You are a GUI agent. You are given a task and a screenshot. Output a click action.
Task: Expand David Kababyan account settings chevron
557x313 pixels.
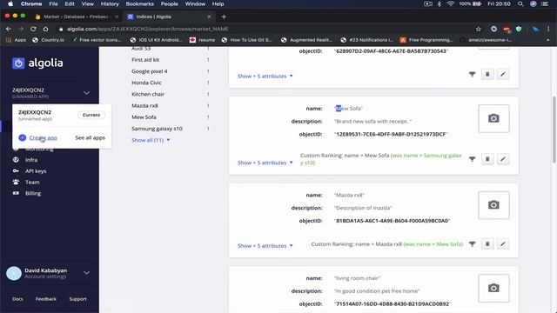(x=86, y=273)
